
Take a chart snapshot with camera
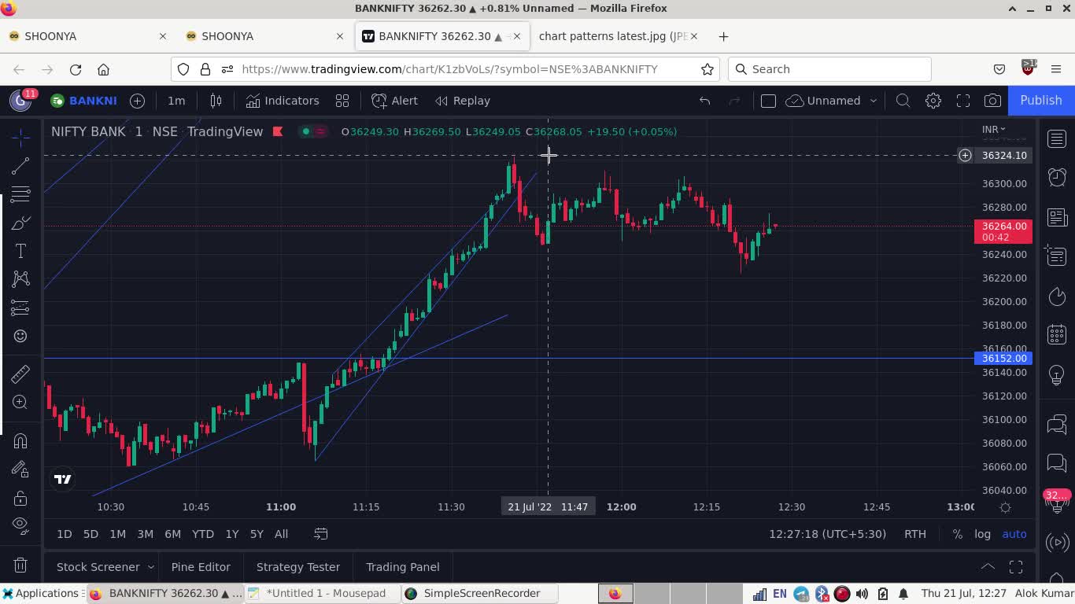click(993, 101)
